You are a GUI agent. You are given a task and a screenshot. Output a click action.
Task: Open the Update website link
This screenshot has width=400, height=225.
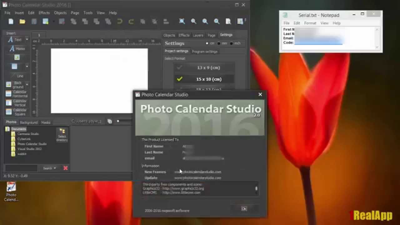tap(197, 178)
